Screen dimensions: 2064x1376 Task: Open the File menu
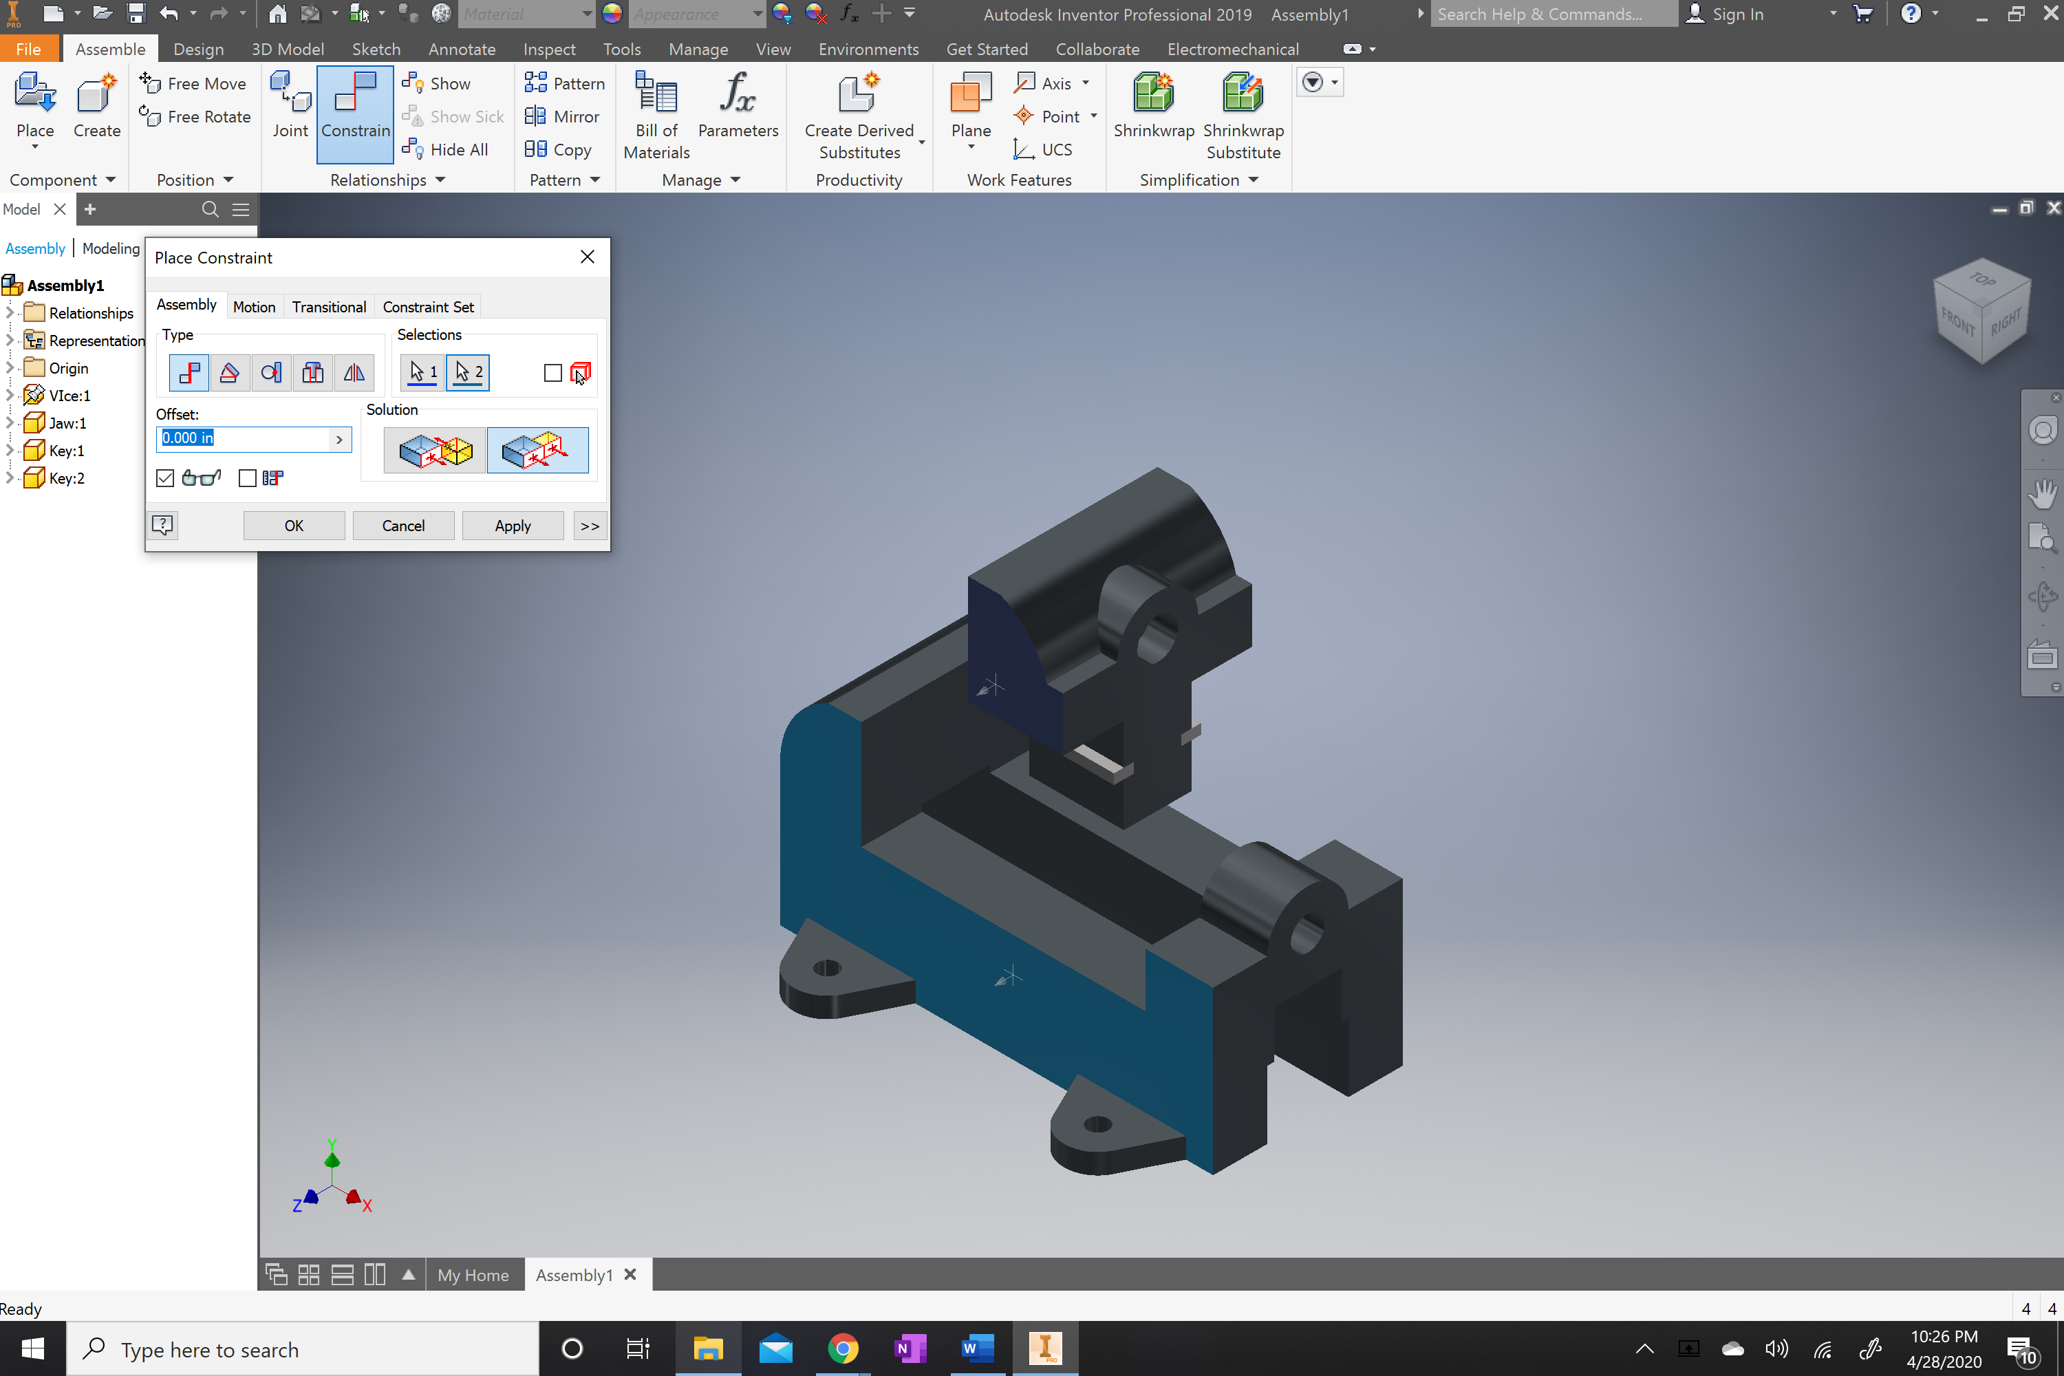pos(29,49)
